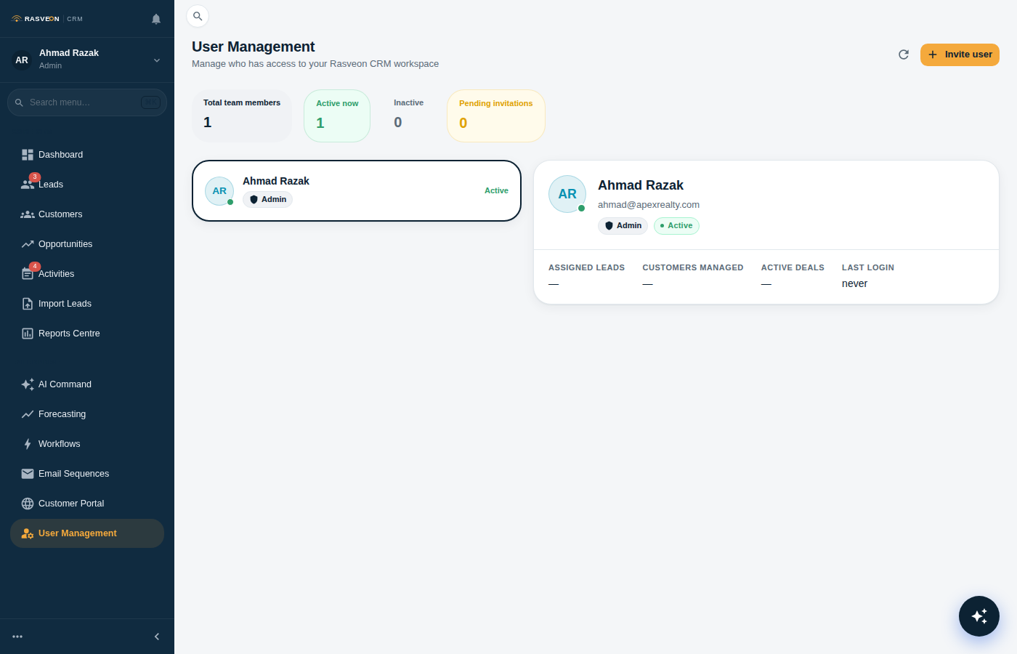Click the ASSIGNED LEADS label
Image resolution: width=1017 pixels, height=654 pixels.
tap(586, 267)
